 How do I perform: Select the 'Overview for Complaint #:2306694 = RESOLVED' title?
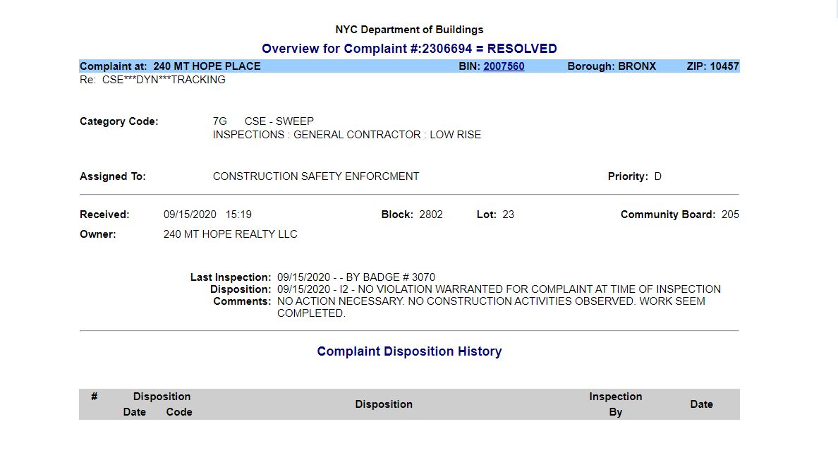(x=409, y=49)
